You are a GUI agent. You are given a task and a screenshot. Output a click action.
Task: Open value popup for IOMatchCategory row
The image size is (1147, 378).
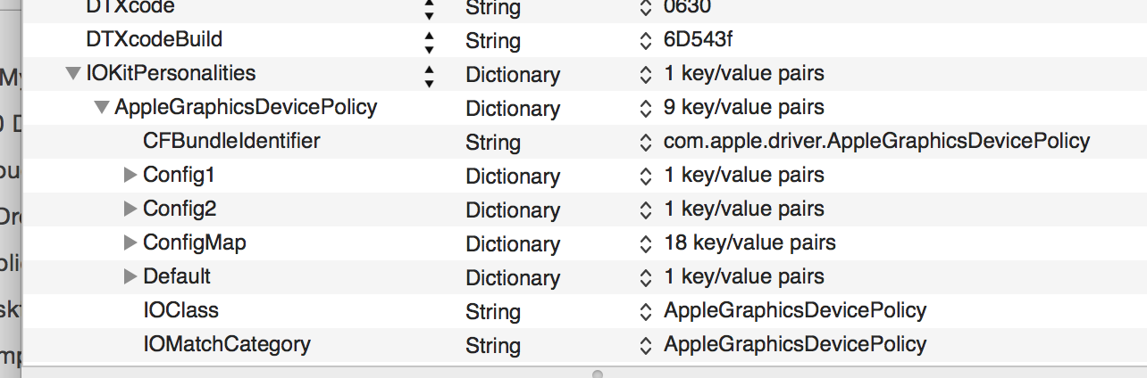coord(647,346)
